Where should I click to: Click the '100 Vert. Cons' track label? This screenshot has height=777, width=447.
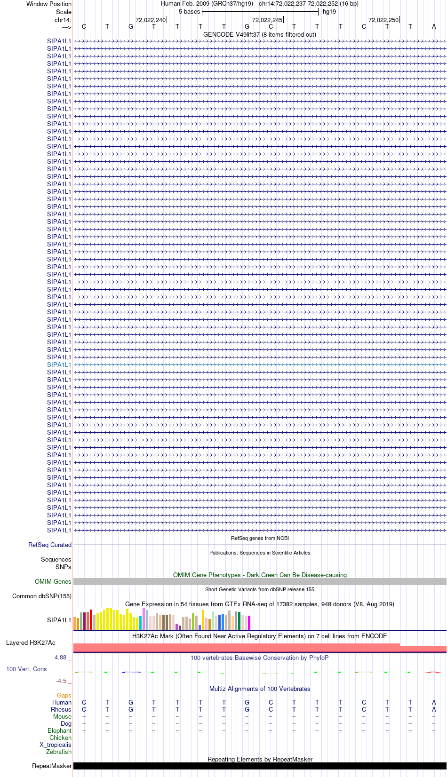coord(26,669)
